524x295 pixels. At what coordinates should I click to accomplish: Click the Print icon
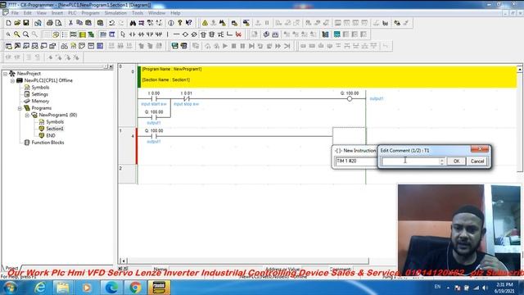coord(49,23)
